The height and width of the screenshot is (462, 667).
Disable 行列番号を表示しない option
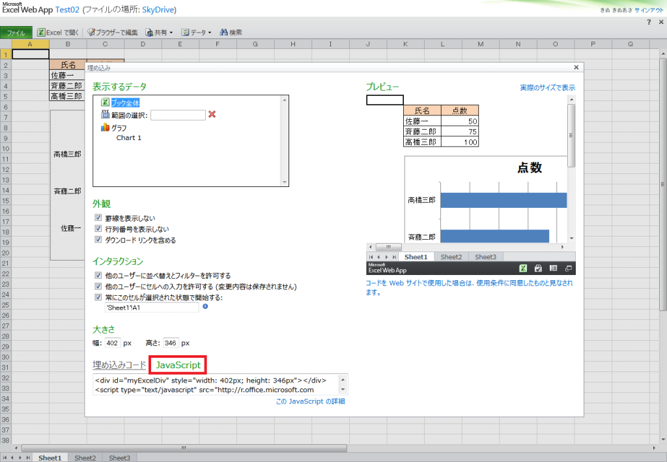coord(98,228)
